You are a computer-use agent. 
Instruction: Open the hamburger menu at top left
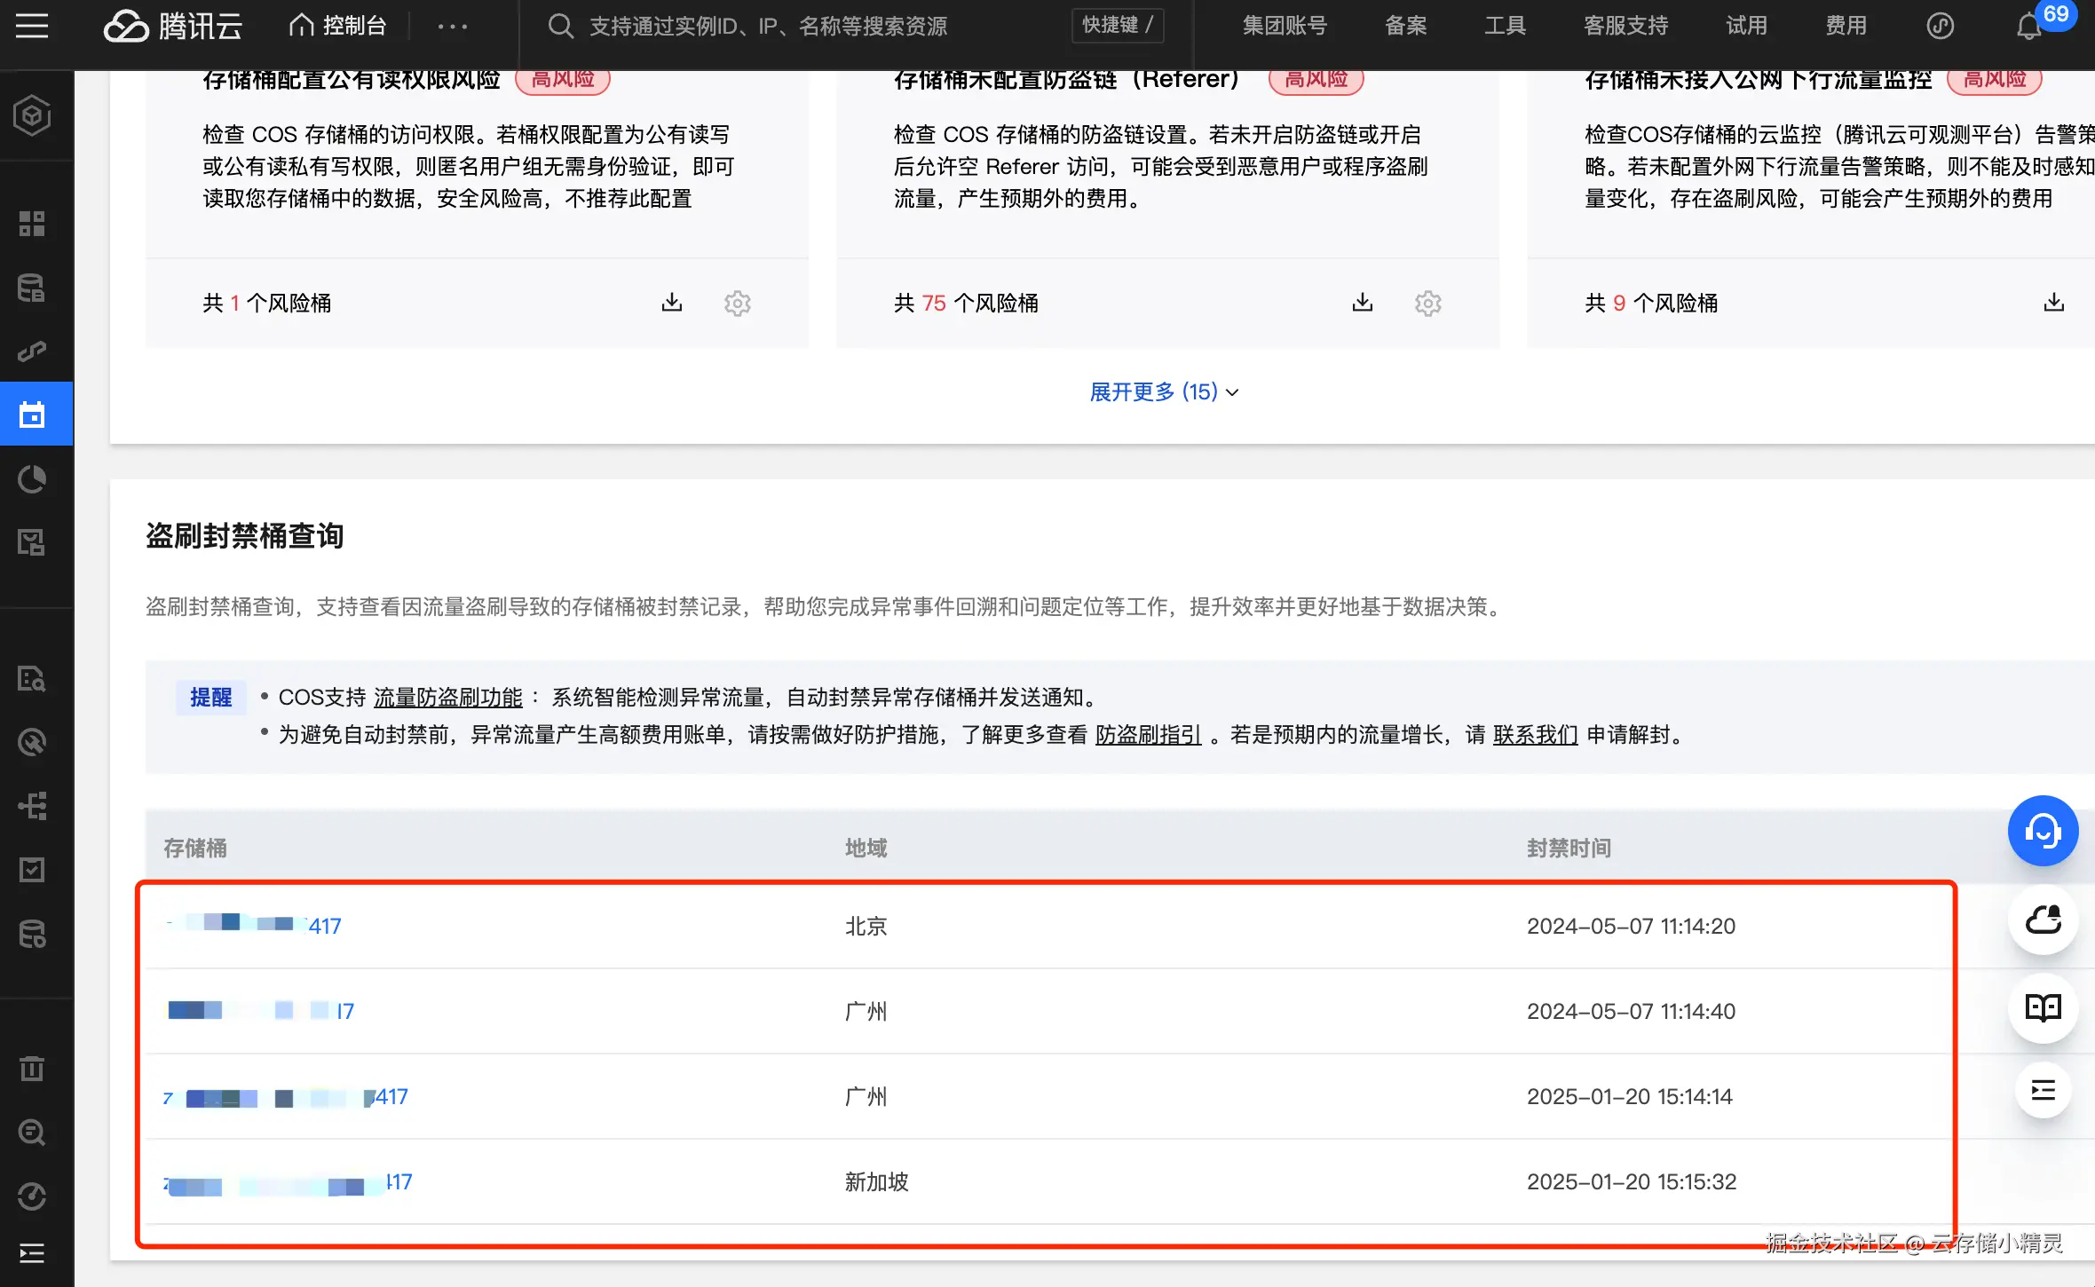[32, 26]
